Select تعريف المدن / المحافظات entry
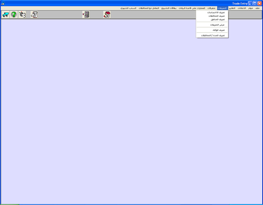Screen dimensions: 263x205 tap(213, 35)
